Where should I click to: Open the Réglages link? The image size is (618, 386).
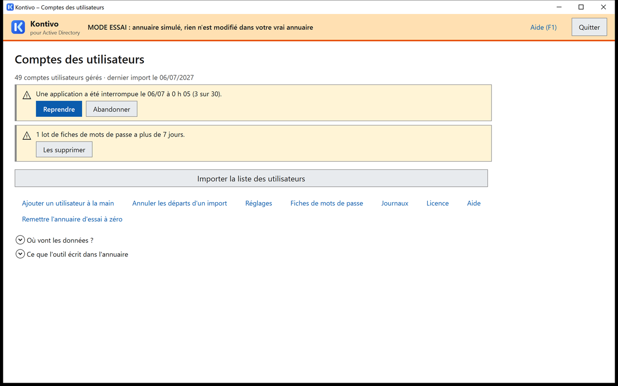259,203
